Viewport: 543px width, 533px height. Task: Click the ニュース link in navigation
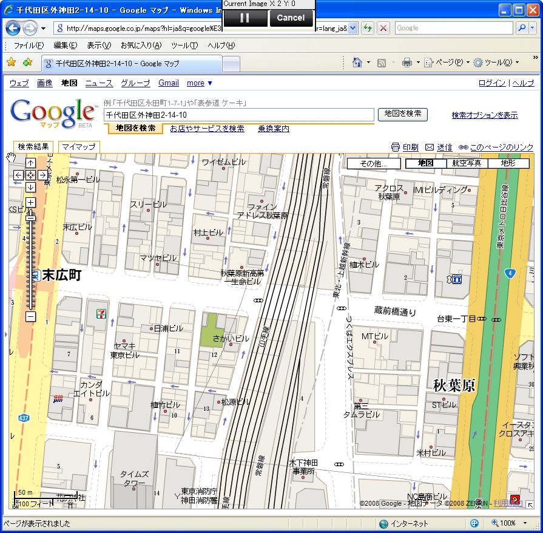(x=99, y=83)
